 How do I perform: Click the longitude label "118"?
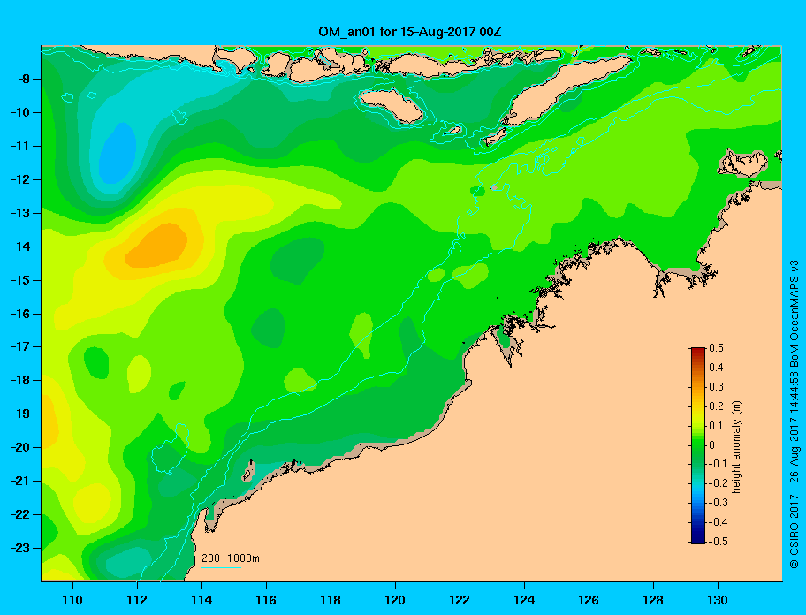coord(331,600)
